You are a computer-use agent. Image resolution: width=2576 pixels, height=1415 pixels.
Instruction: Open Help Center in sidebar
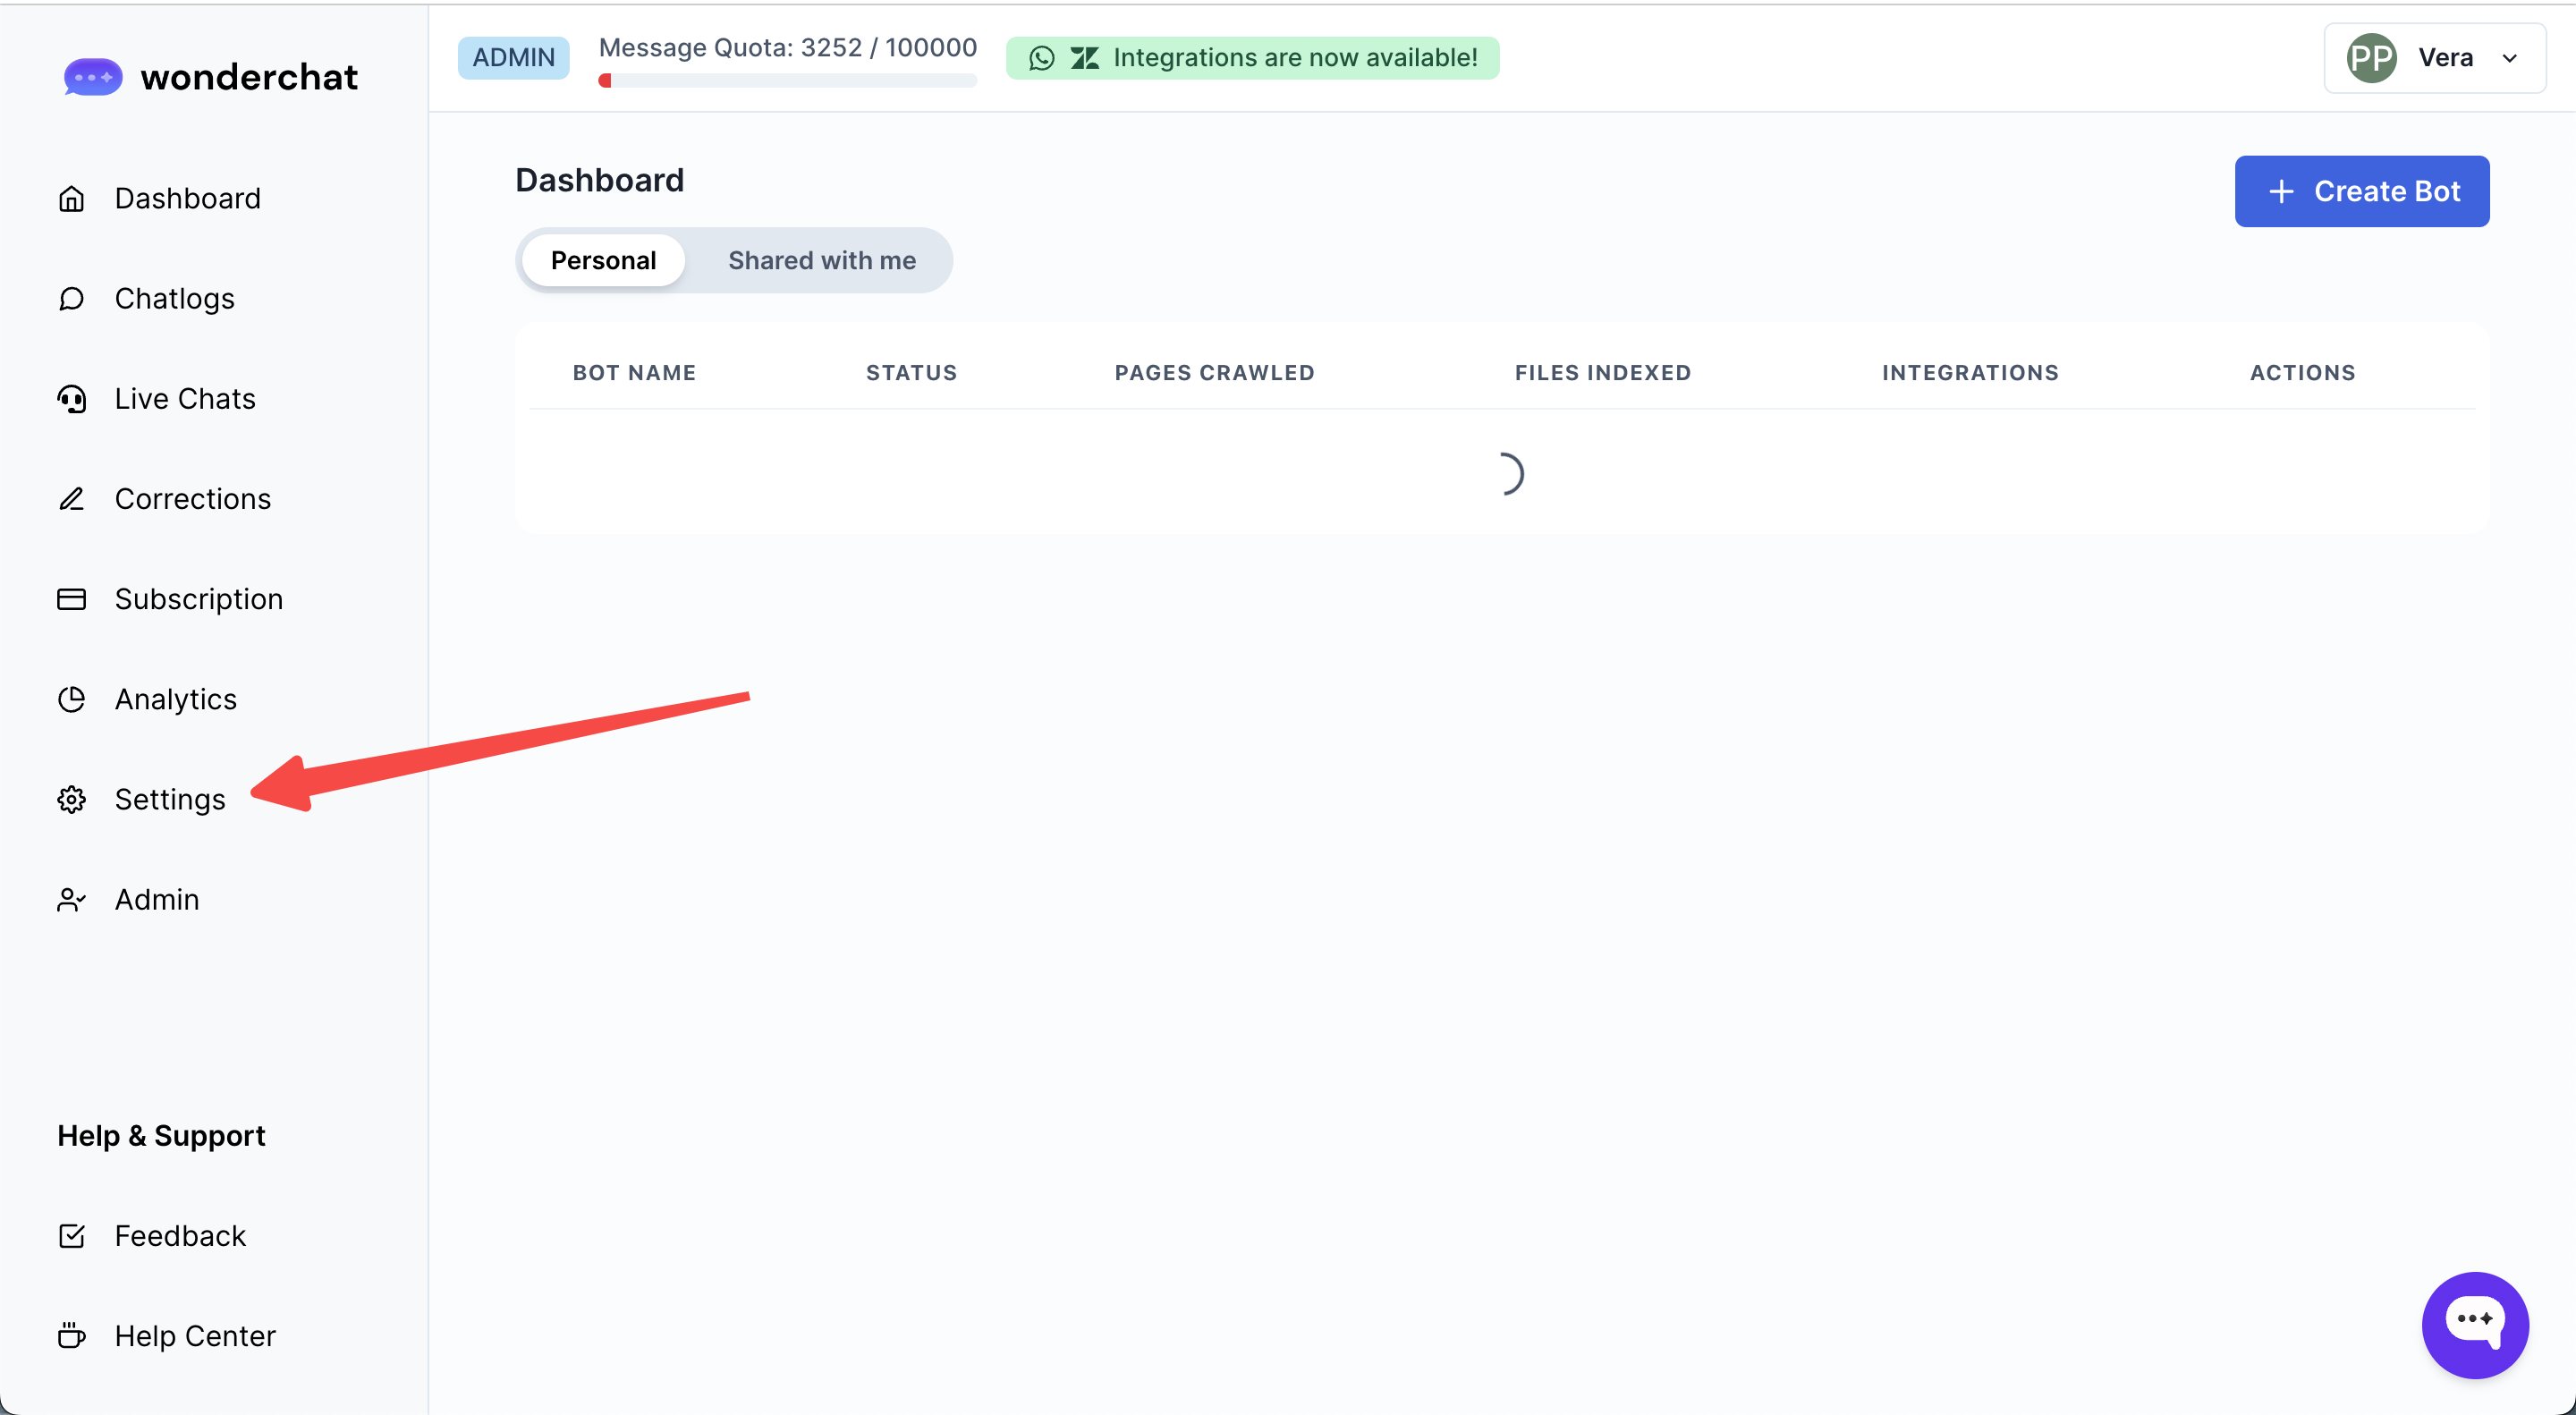point(194,1336)
